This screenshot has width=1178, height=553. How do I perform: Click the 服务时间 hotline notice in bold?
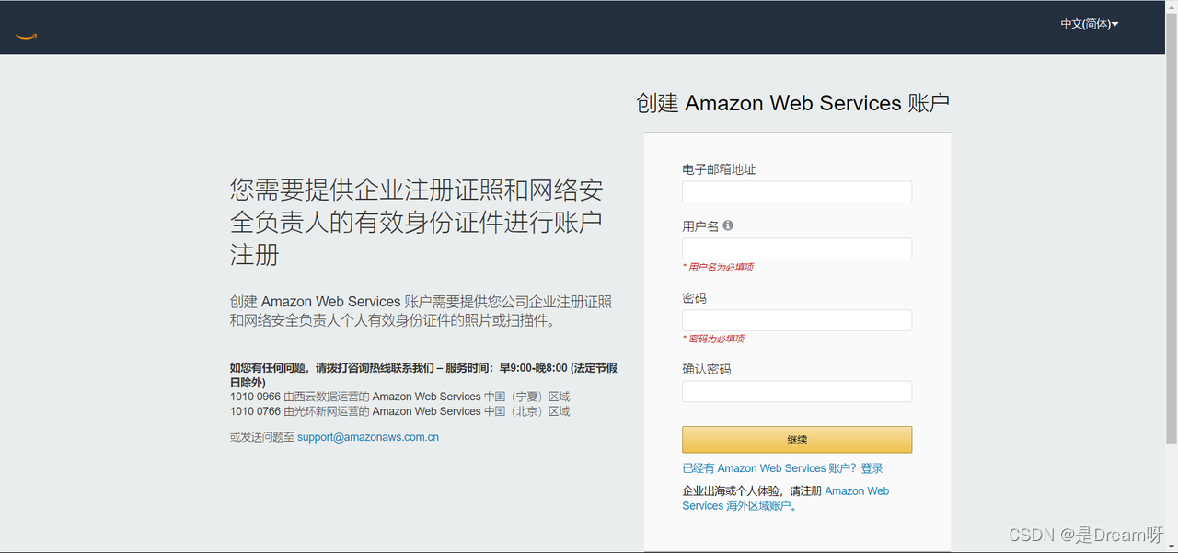423,374
